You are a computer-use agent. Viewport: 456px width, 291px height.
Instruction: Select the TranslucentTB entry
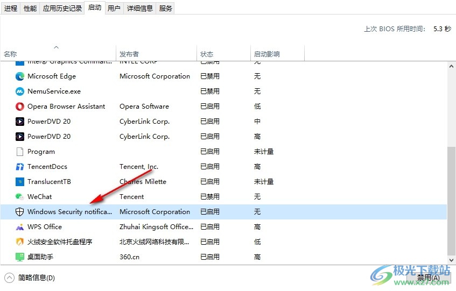[x=49, y=182]
